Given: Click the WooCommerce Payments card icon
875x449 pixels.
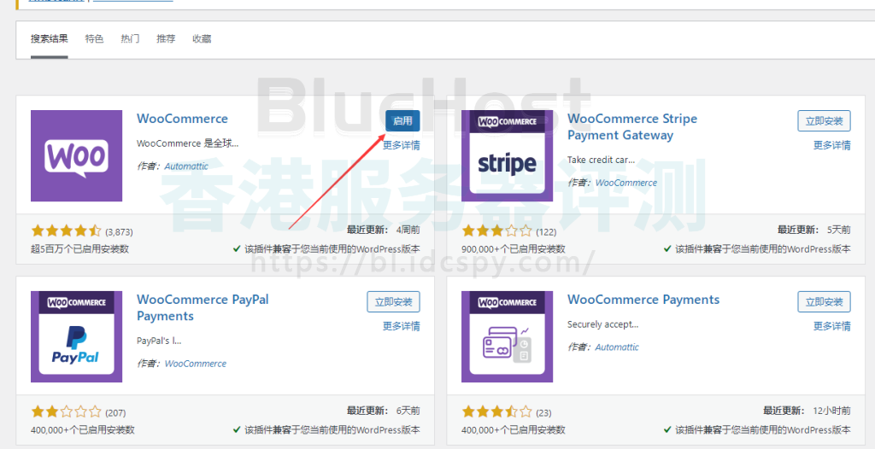Looking at the screenshot, I should click(x=508, y=336).
